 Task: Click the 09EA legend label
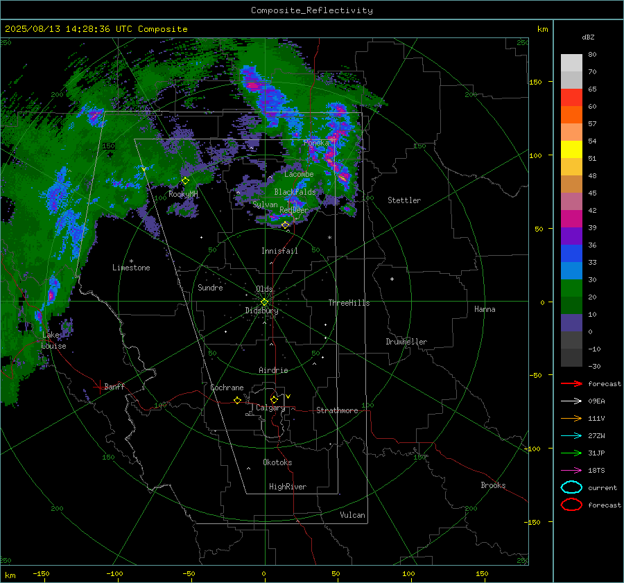[x=596, y=401]
